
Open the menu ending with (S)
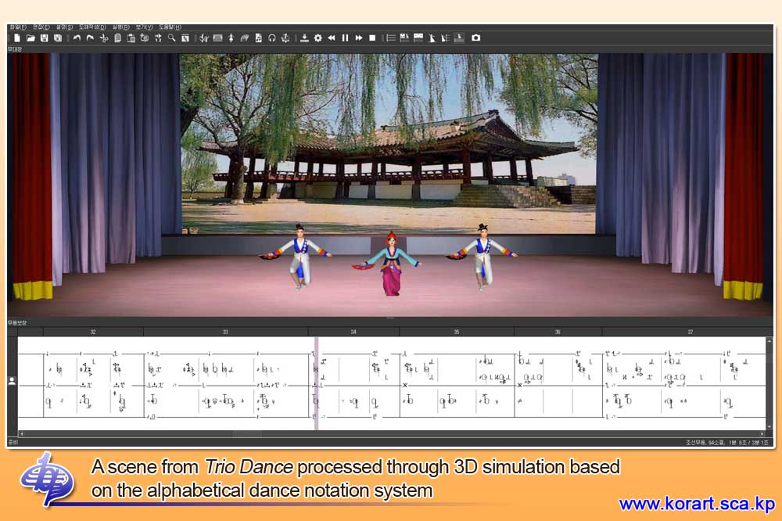coord(64,27)
